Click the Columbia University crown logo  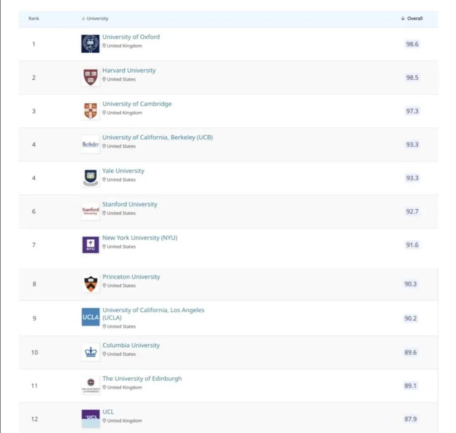(x=90, y=352)
